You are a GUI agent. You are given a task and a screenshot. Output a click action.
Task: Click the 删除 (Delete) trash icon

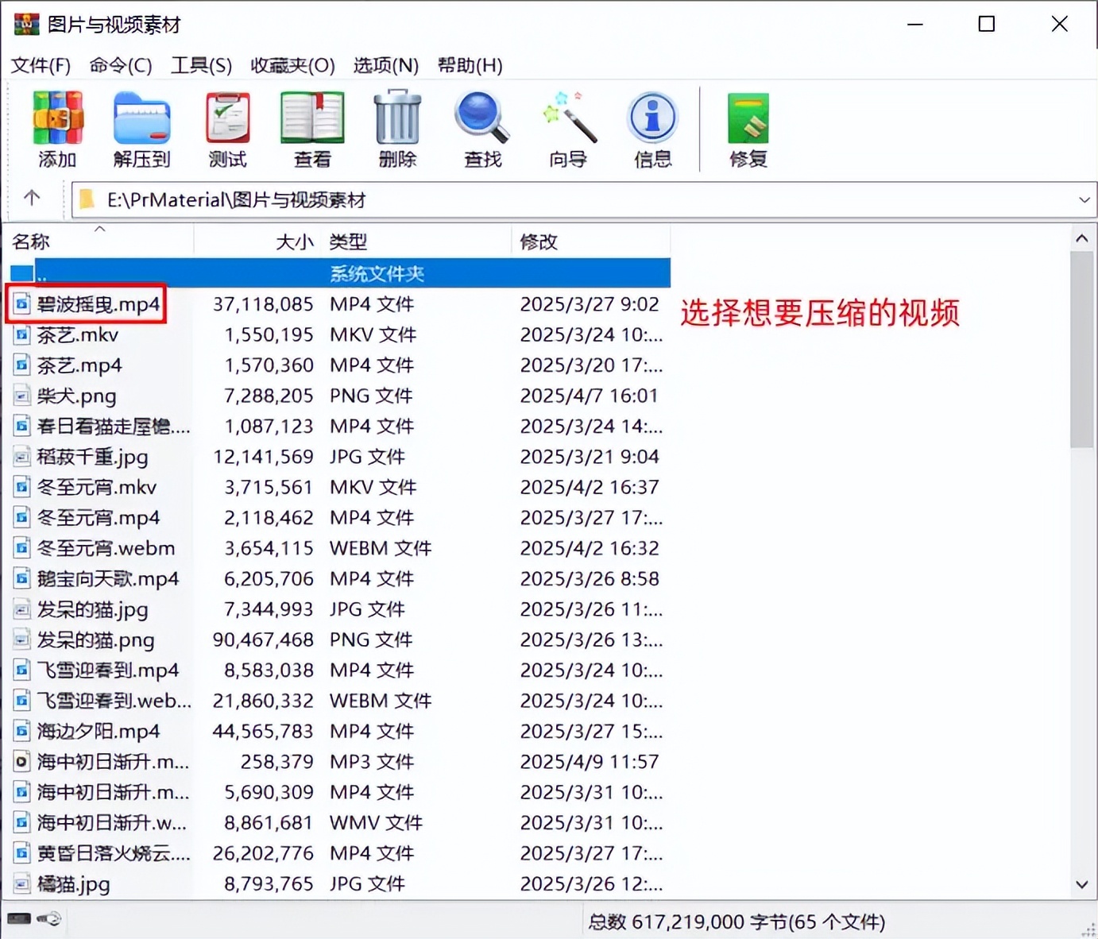point(397,129)
